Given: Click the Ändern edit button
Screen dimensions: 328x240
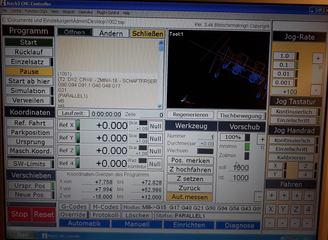Looking at the screenshot, I should point(111,33).
